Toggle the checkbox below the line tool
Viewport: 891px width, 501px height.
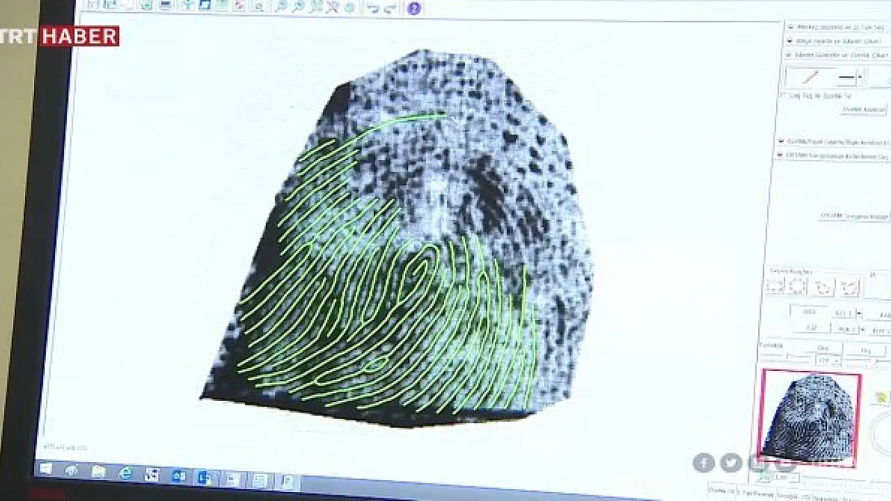point(784,95)
